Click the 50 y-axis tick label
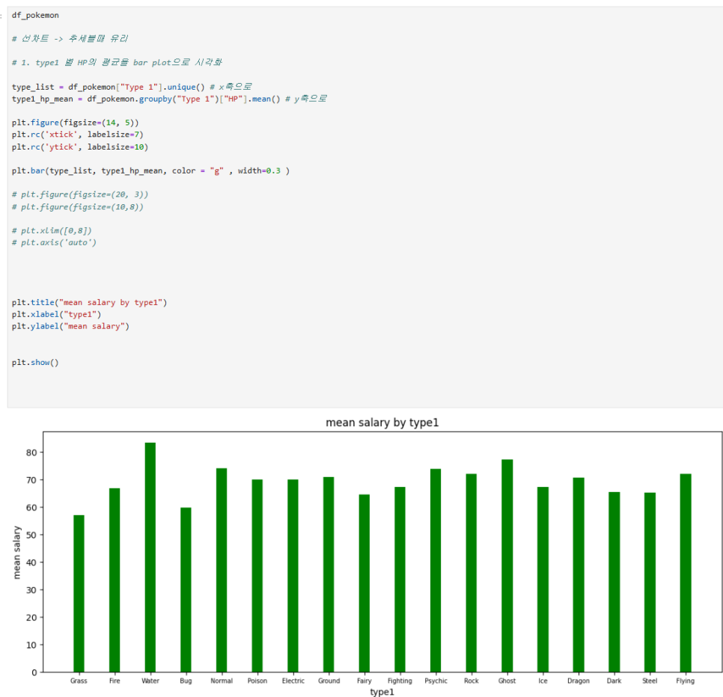This screenshot has height=697, width=723. point(31,535)
